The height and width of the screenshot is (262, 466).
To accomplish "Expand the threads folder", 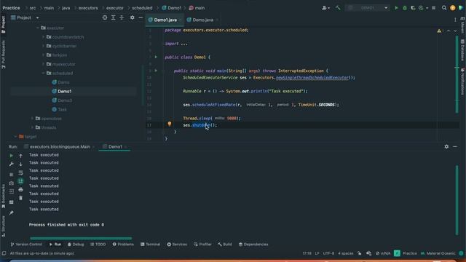I will coord(32,127).
